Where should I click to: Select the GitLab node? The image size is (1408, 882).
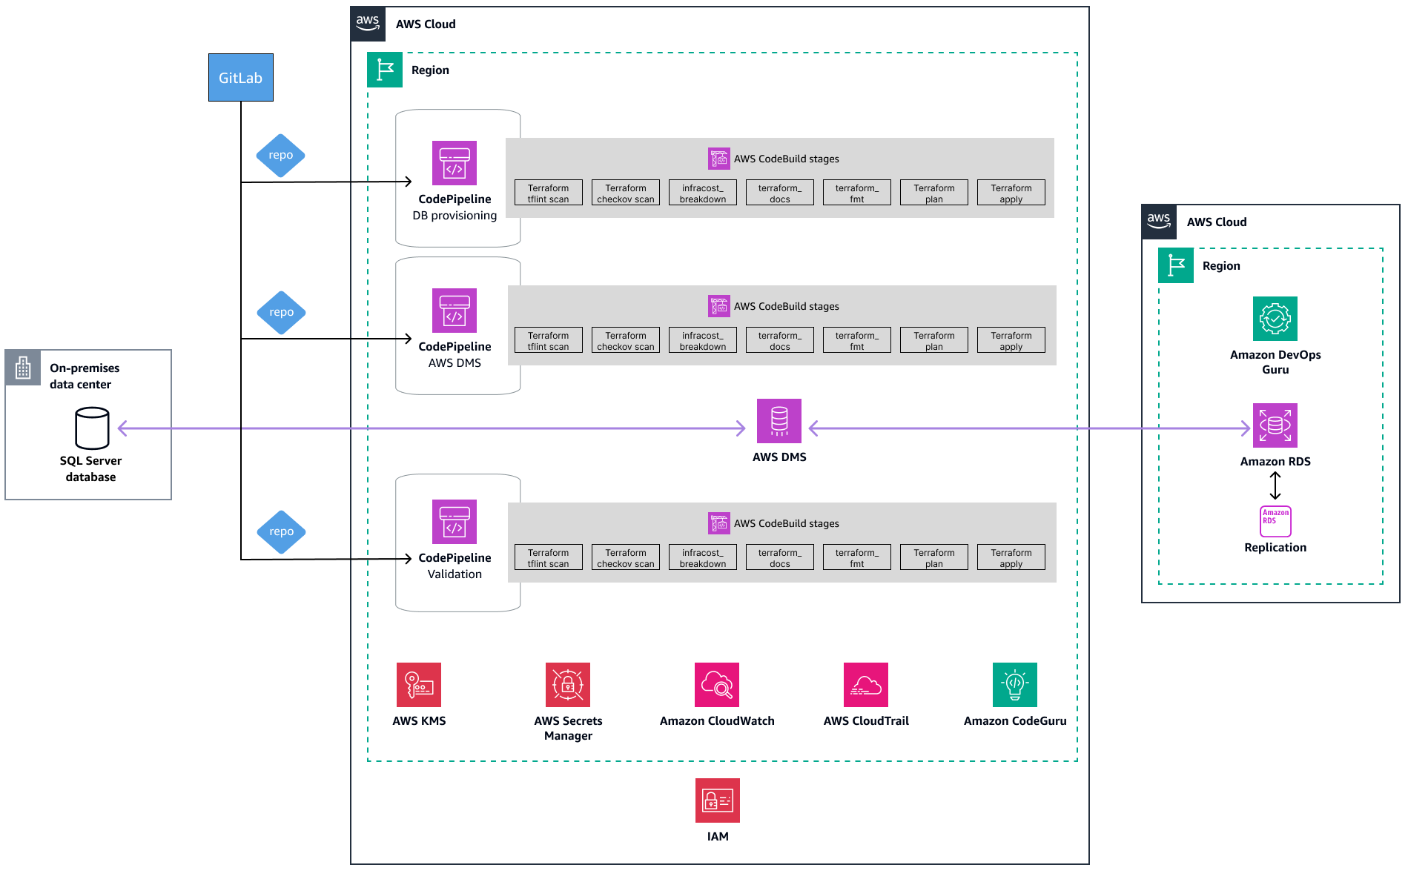[x=240, y=76]
